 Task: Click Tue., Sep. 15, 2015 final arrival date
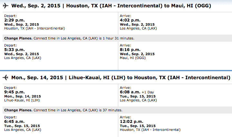pyautogui.click(x=138, y=126)
